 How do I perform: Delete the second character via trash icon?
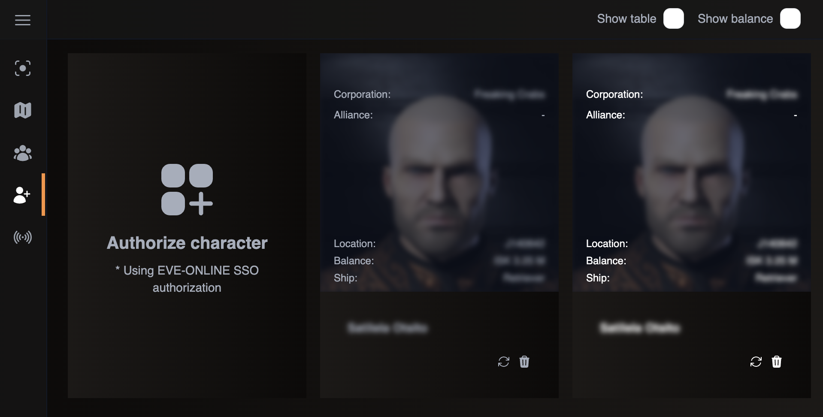[777, 362]
